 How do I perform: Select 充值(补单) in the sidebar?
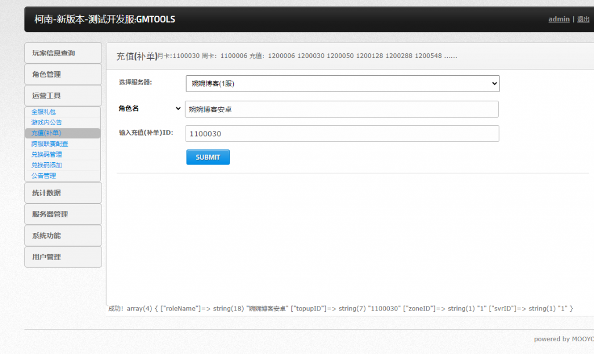pyautogui.click(x=46, y=133)
